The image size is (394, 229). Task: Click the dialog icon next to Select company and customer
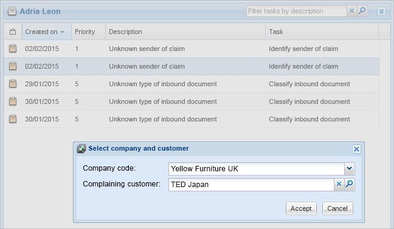coord(81,148)
